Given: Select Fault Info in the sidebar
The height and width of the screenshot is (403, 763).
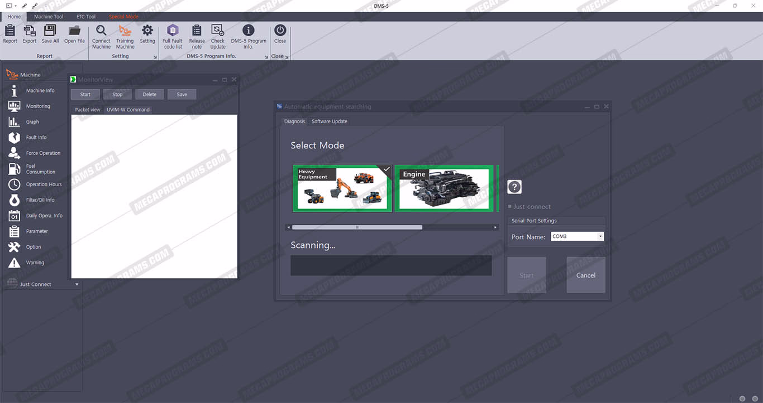Looking at the screenshot, I should point(36,138).
